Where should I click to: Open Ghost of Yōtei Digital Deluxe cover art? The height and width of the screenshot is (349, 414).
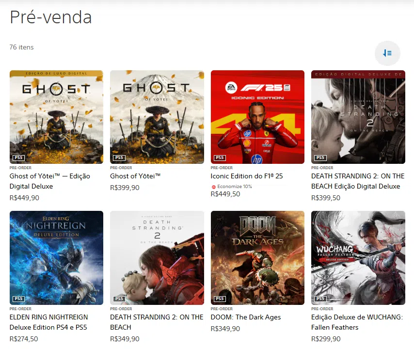[x=56, y=117]
